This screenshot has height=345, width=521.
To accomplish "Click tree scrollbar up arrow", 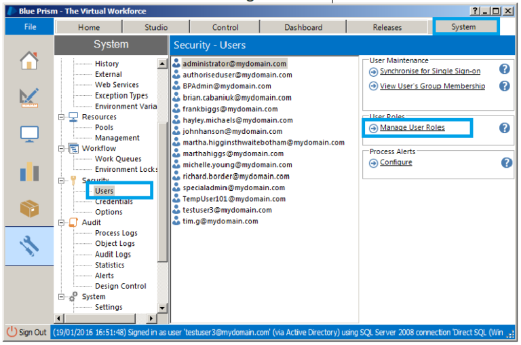I will 162,64.
